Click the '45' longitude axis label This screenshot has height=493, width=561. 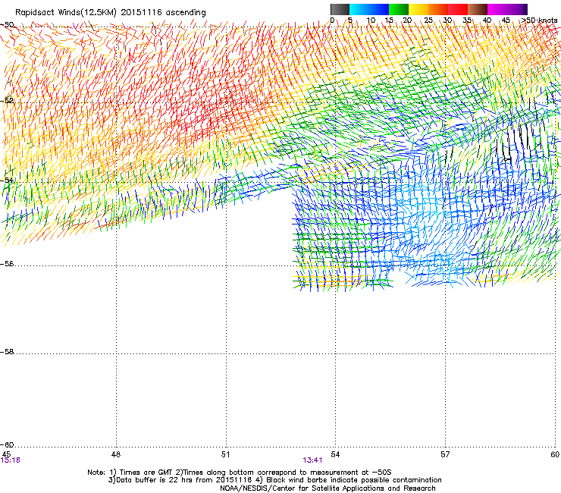6,454
